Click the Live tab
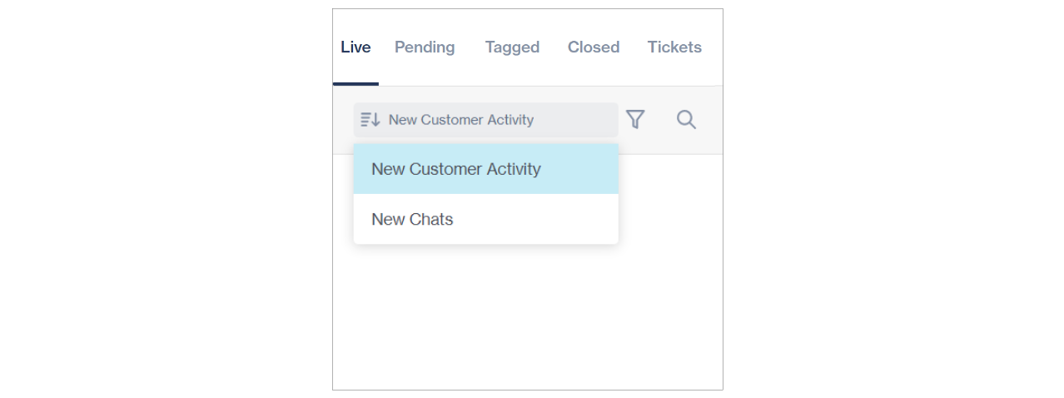 pos(355,47)
